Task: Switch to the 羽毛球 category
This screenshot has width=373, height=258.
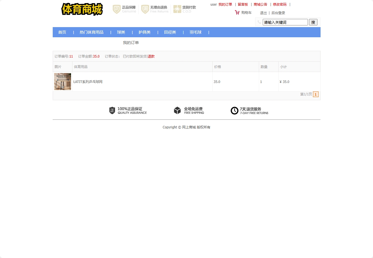Action: 195,32
